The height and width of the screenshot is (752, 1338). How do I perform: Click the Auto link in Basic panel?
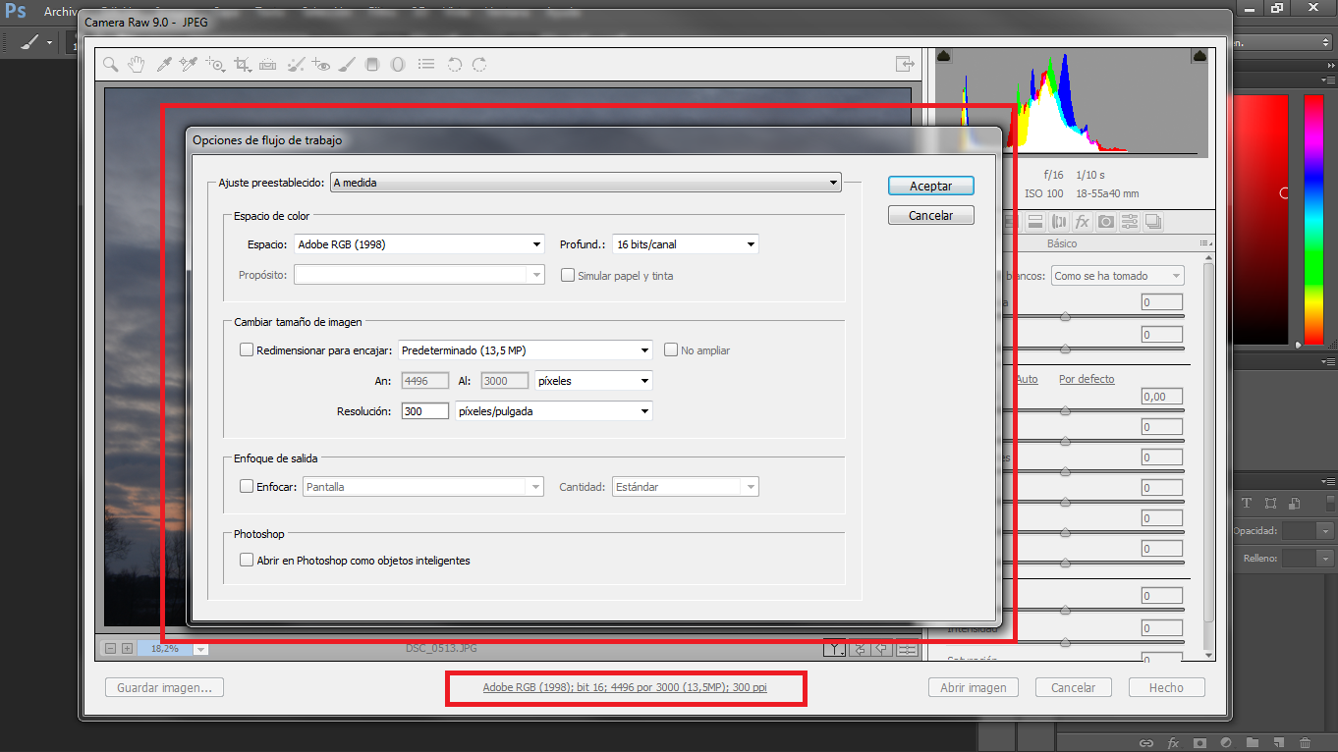1027,379
